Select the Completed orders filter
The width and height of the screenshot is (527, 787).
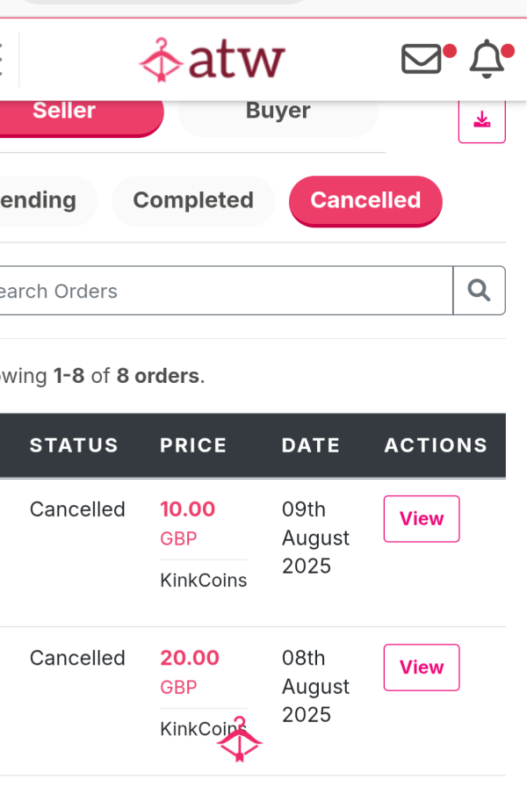tap(193, 201)
